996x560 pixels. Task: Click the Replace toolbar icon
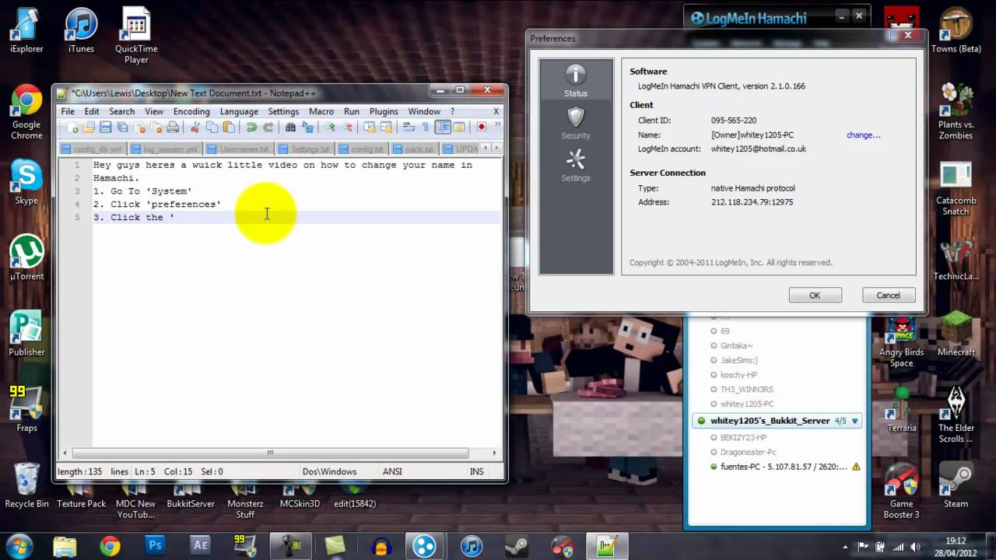(x=307, y=128)
